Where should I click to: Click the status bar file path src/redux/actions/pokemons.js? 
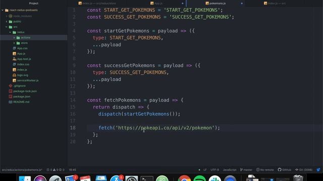(22, 170)
